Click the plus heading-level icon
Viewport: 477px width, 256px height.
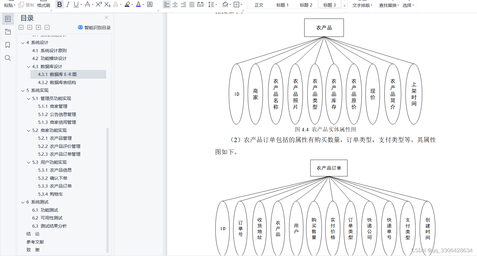pyautogui.click(x=38, y=27)
